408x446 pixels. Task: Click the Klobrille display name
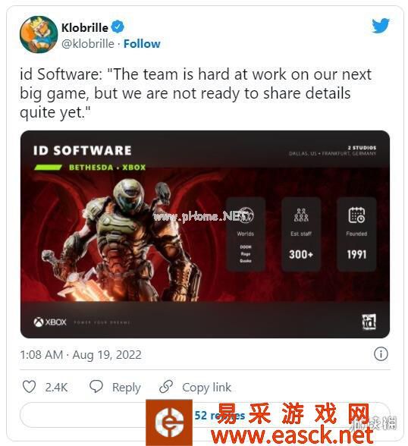click(85, 27)
